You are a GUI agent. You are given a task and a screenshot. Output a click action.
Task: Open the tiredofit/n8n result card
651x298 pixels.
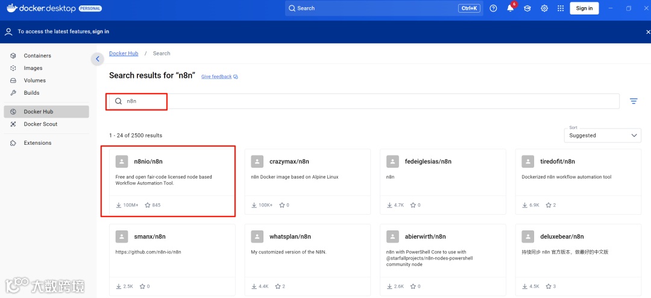[x=578, y=182]
